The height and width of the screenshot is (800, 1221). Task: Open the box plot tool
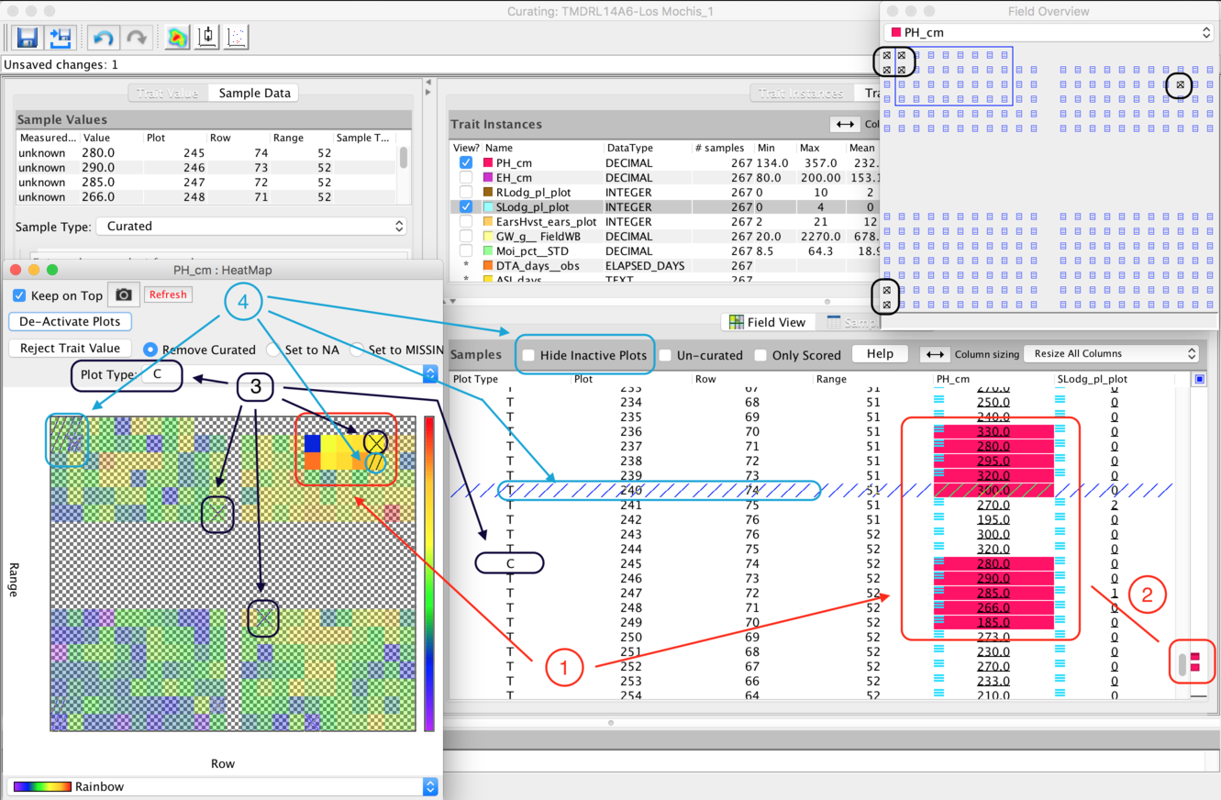[x=207, y=38]
